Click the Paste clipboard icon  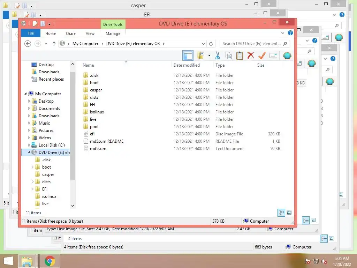point(240,55)
